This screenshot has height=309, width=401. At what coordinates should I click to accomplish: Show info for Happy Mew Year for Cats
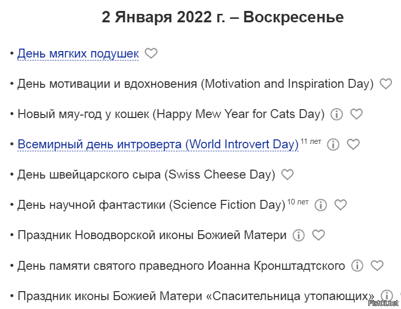pos(336,114)
